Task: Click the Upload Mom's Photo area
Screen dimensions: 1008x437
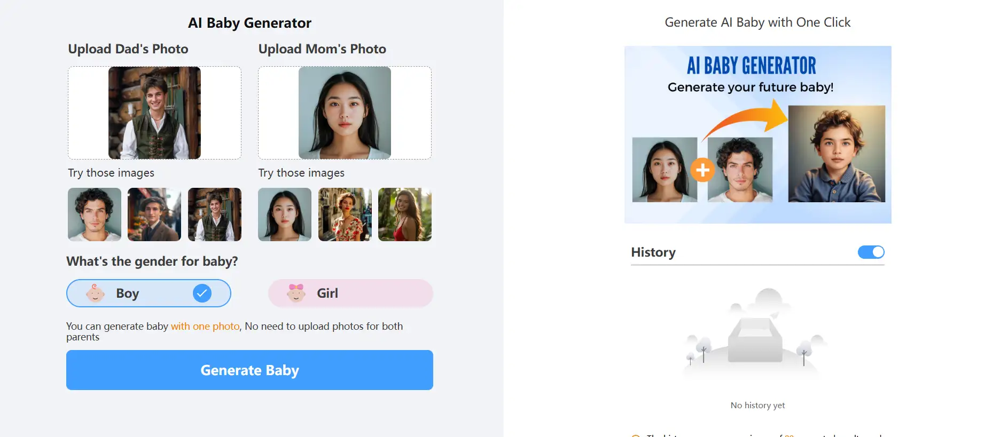Action: click(x=345, y=113)
